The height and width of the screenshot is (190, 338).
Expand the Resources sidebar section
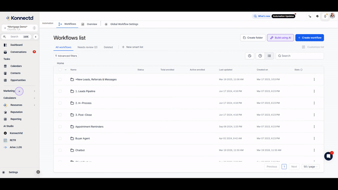(x=19, y=105)
